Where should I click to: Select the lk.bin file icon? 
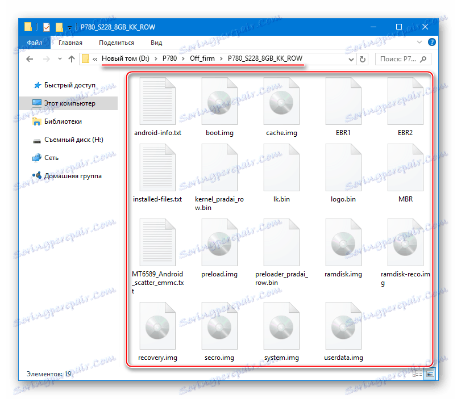281,167
